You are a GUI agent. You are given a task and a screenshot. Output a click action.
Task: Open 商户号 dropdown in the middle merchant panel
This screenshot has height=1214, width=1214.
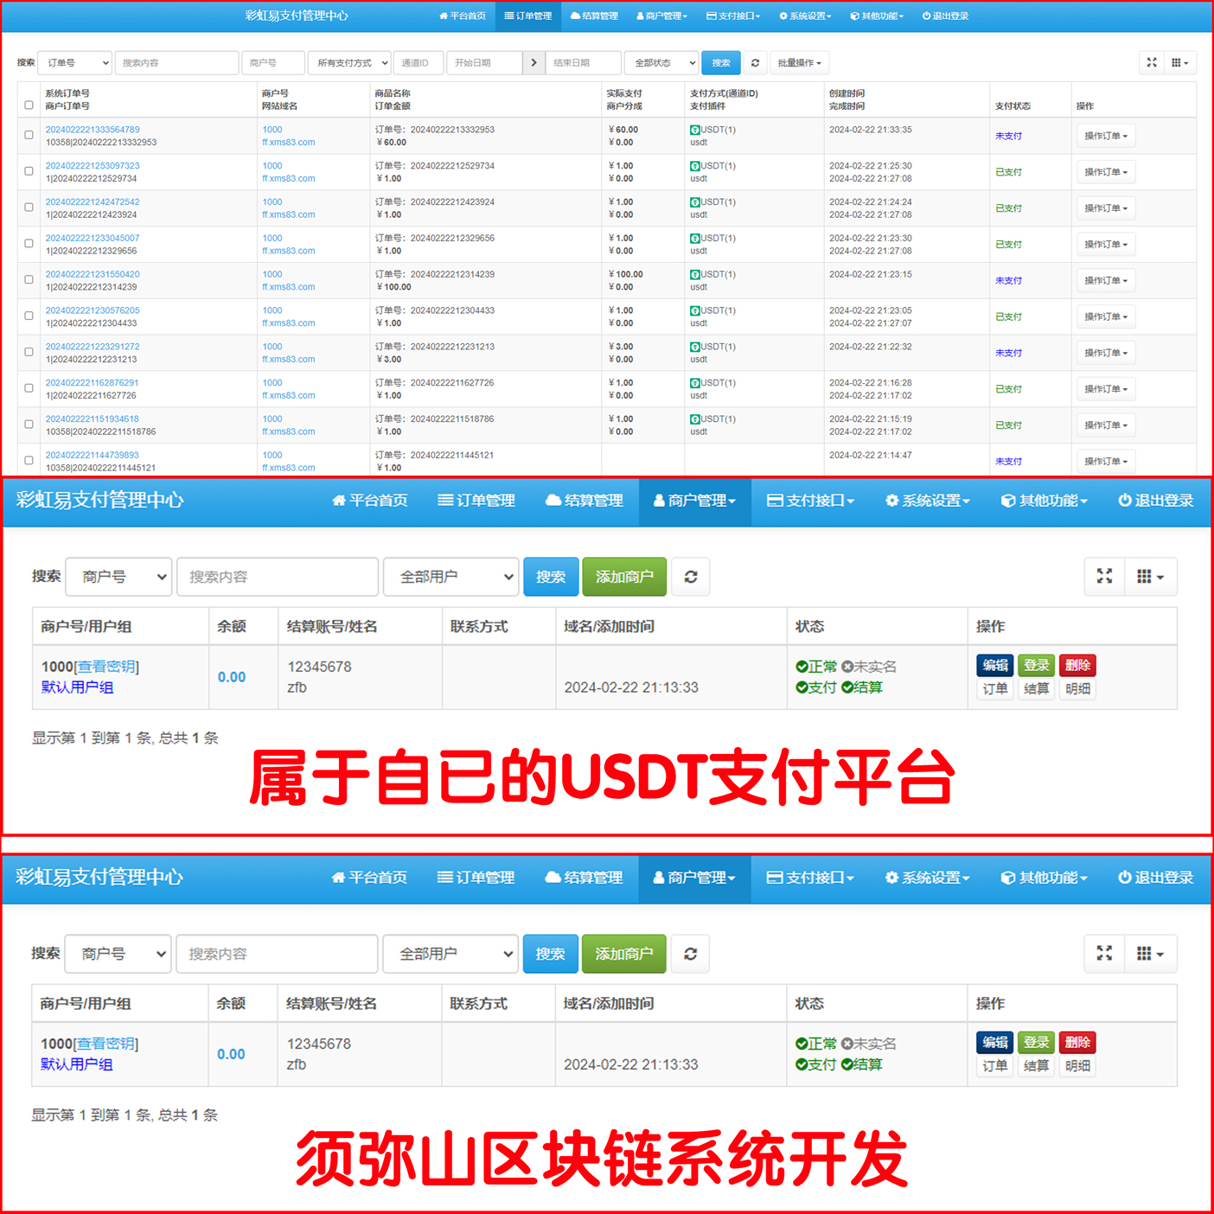pos(119,577)
